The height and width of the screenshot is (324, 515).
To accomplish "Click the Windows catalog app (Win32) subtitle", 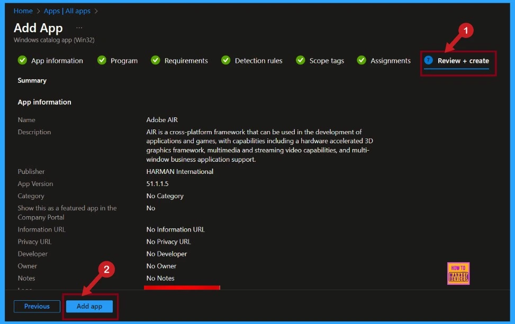I will [54, 40].
